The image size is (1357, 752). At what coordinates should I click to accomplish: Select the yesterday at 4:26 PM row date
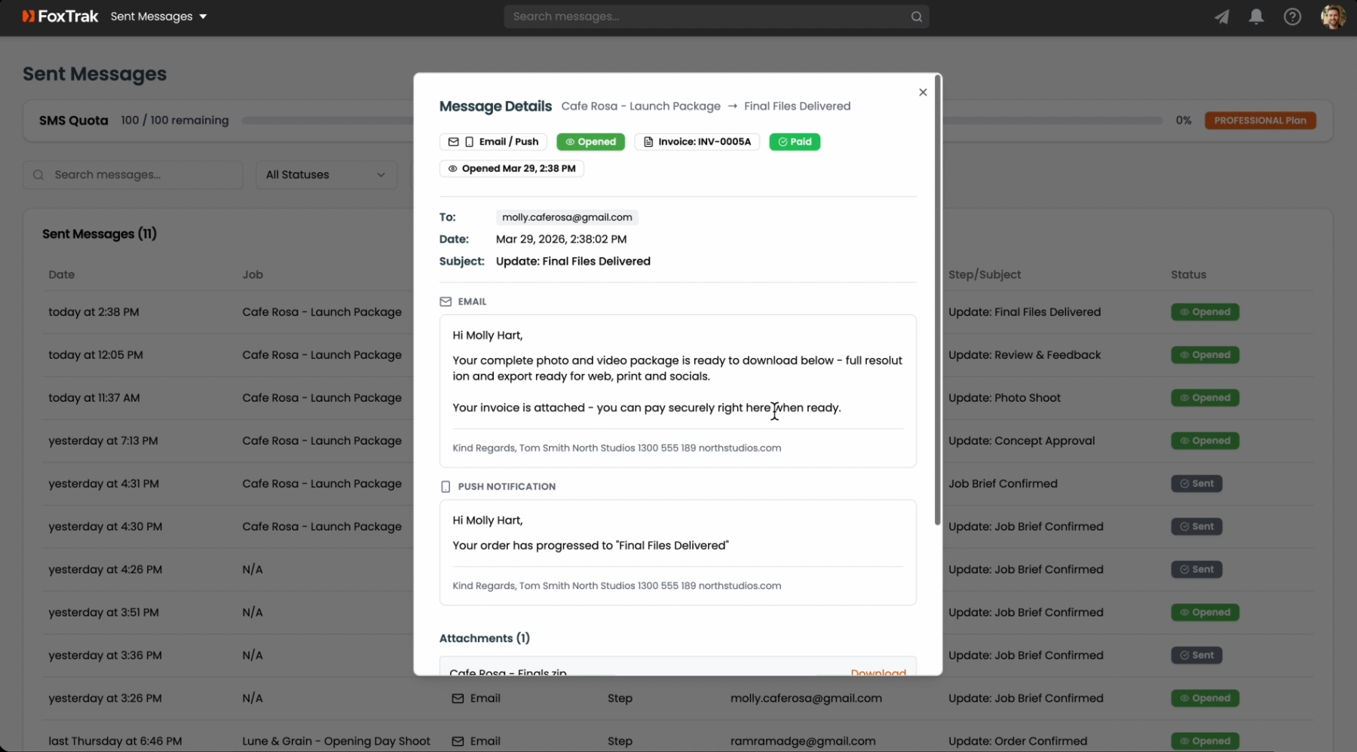tap(106, 570)
